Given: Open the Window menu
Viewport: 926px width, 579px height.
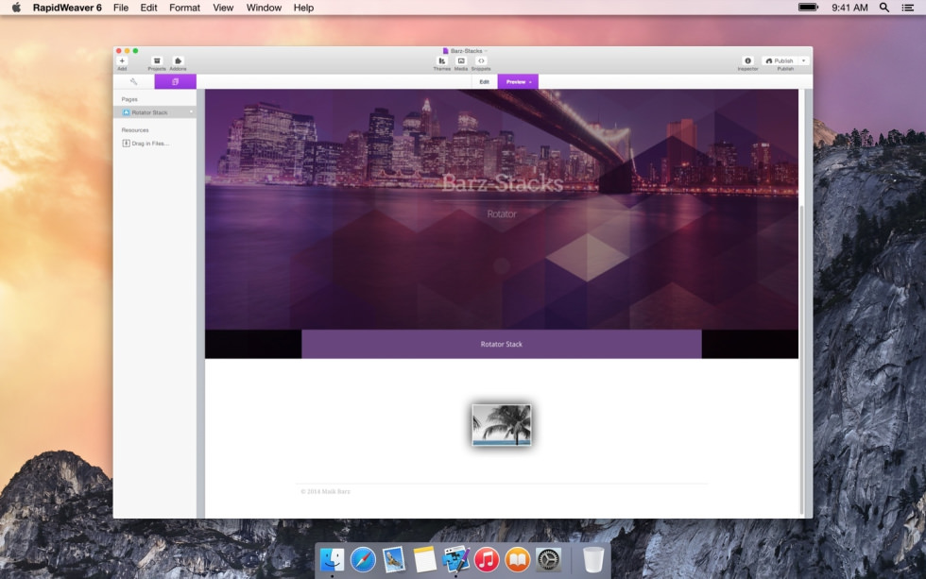Looking at the screenshot, I should pyautogui.click(x=264, y=8).
